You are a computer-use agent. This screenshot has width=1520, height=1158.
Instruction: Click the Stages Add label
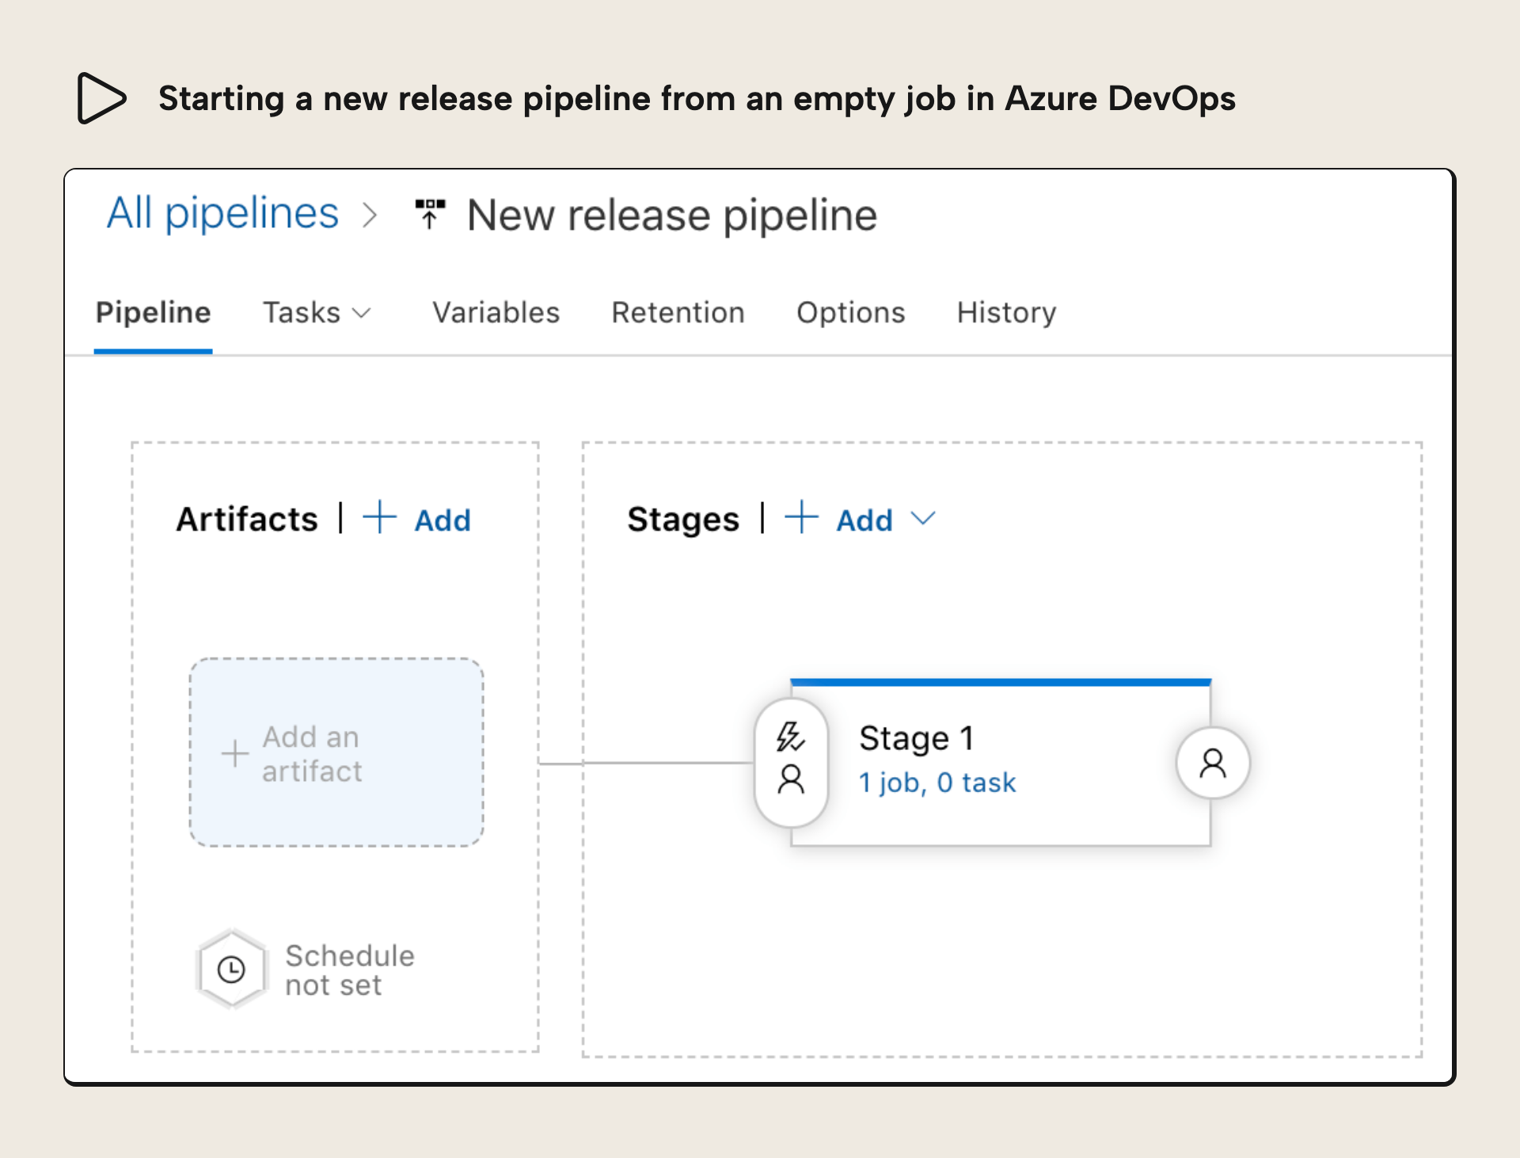(864, 520)
